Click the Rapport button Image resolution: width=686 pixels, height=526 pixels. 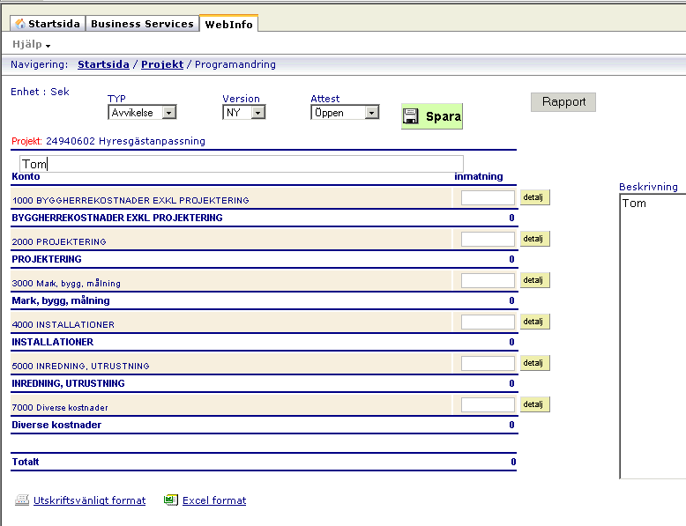click(x=563, y=102)
